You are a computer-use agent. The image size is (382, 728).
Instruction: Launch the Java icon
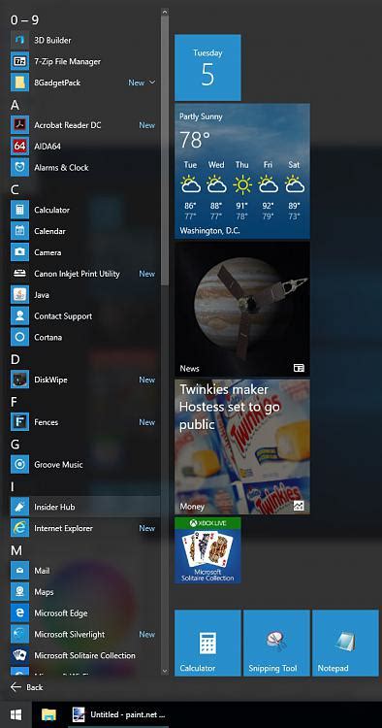coord(19,295)
